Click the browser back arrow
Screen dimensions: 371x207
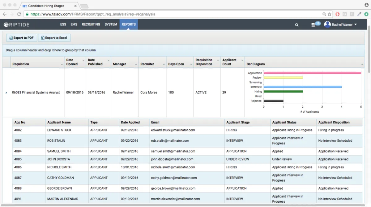[5, 14]
